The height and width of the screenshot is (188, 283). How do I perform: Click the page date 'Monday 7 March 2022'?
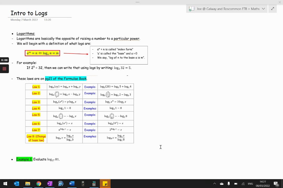click(x=24, y=20)
